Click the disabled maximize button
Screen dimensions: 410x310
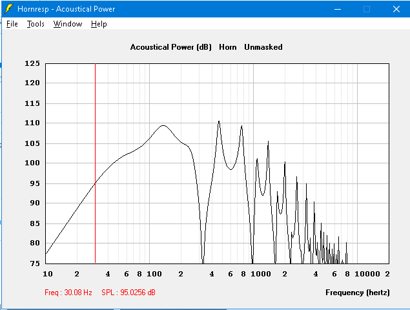[367, 9]
